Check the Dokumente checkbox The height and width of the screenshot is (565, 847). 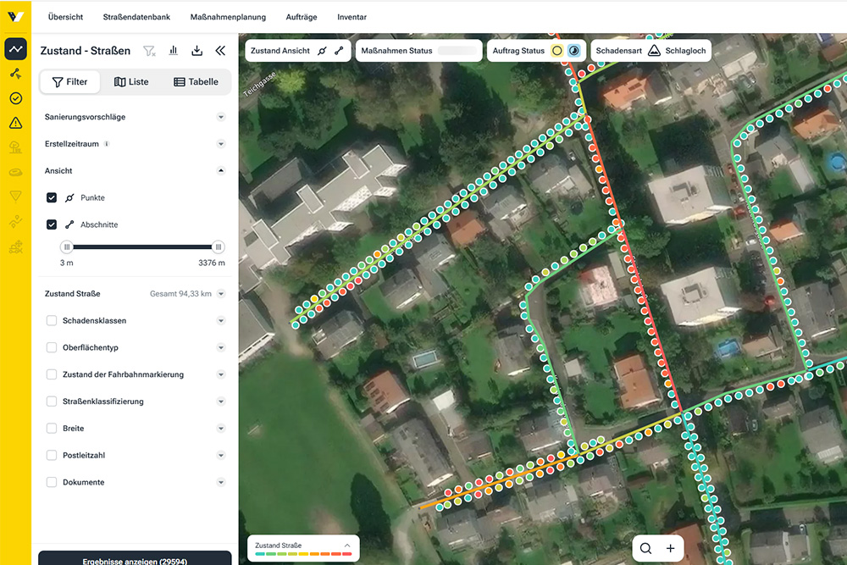click(52, 482)
